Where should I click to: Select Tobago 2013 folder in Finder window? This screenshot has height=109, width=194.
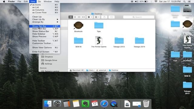[119, 42]
